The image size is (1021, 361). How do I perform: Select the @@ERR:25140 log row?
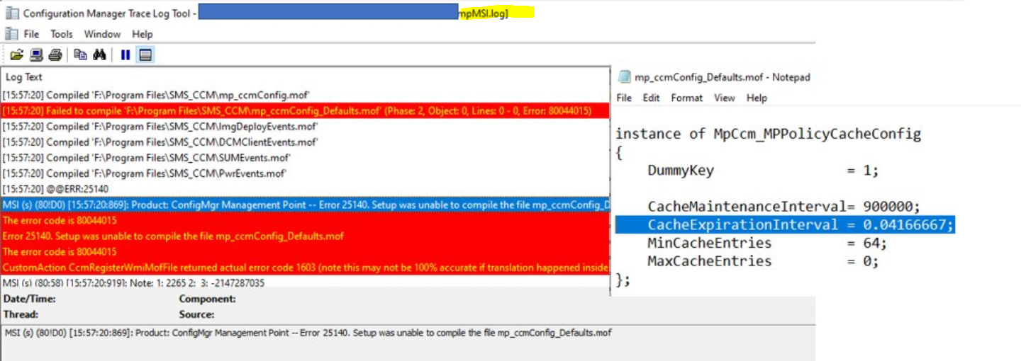[x=305, y=189]
